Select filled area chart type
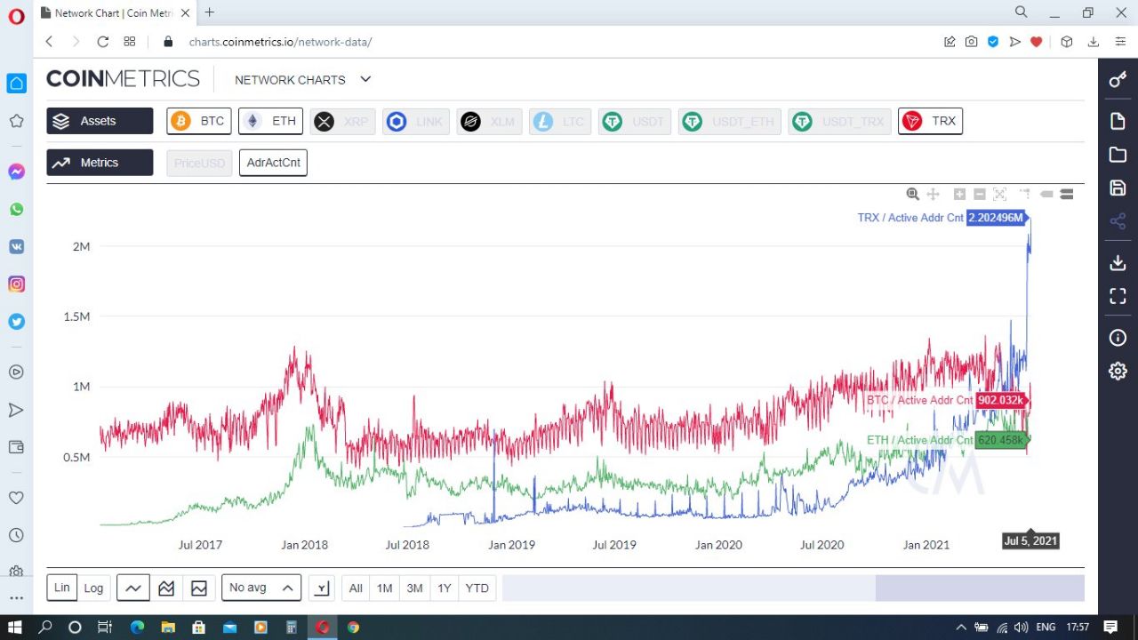 click(199, 588)
